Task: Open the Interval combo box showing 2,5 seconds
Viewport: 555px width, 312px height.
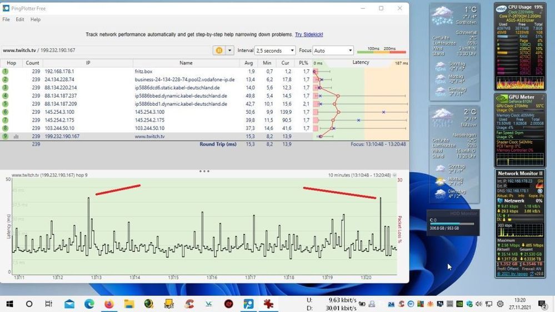Action: point(274,51)
